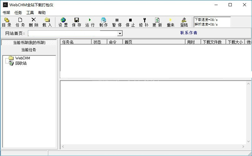Click the 下载速度=0B/s speed readout

click(206, 20)
